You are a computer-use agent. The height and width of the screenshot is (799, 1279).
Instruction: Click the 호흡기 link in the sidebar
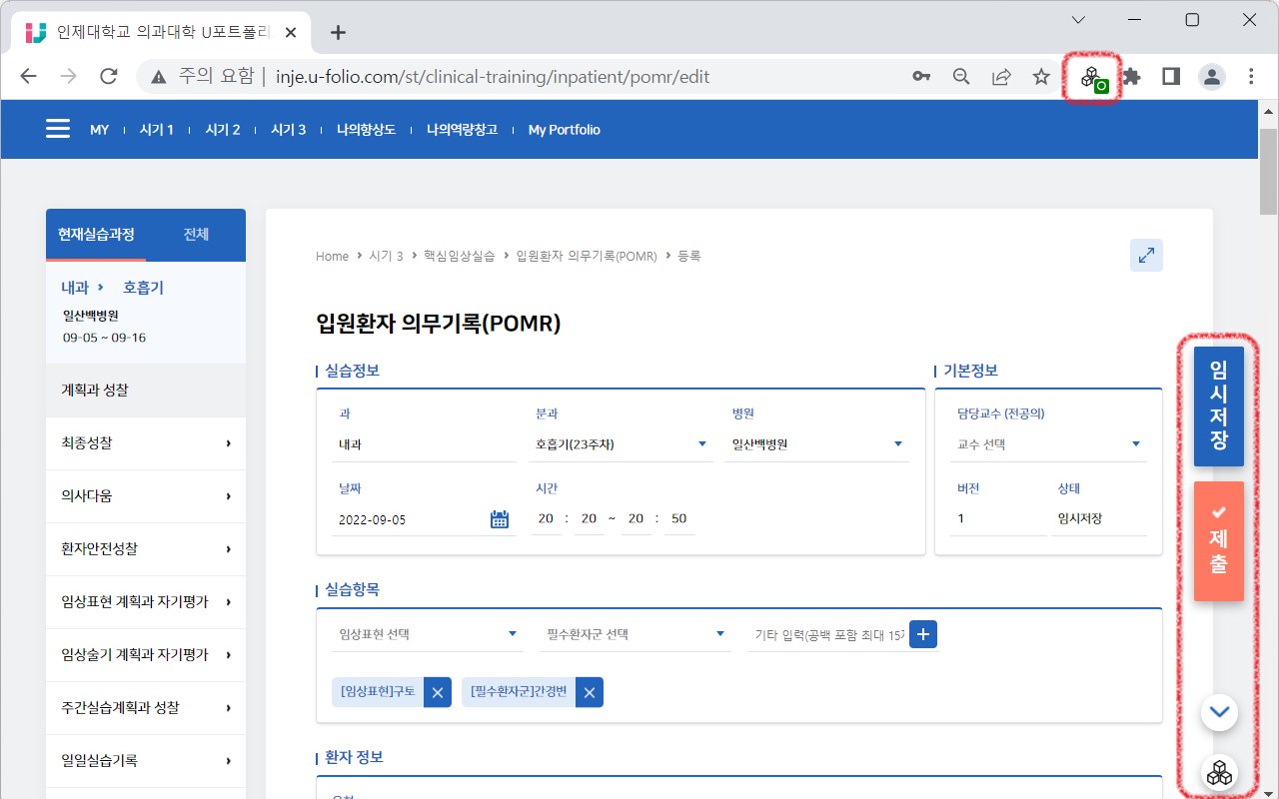pyautogui.click(x=143, y=288)
